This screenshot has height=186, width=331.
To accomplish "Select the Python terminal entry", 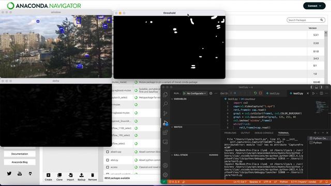I will [x=315, y=143].
